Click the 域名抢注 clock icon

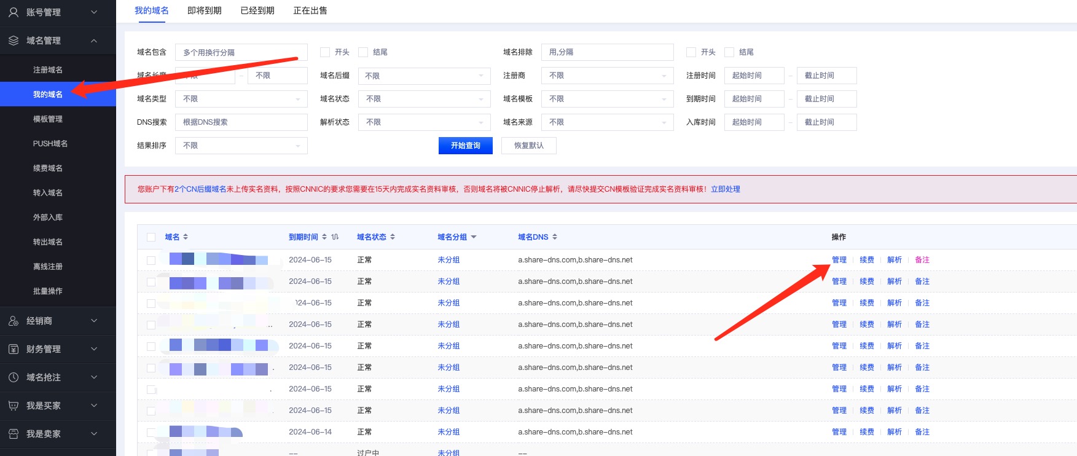[14, 377]
